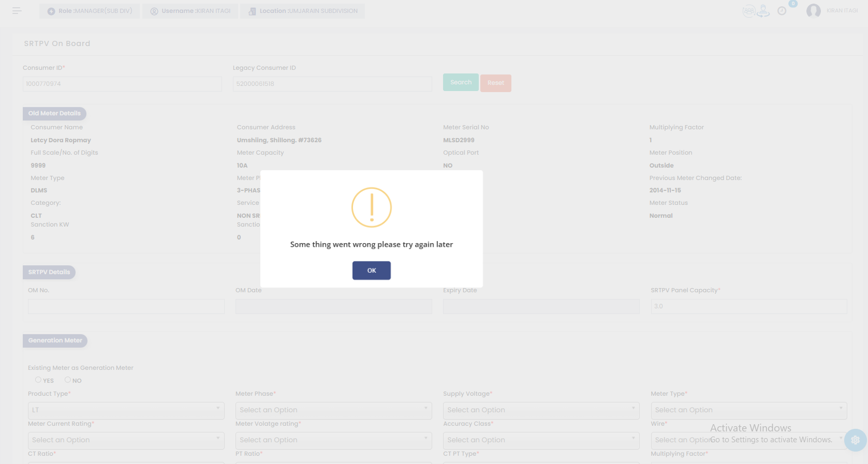Screen dimensions: 868x464
Task: Open the Wire dropdown
Action: coord(749,440)
